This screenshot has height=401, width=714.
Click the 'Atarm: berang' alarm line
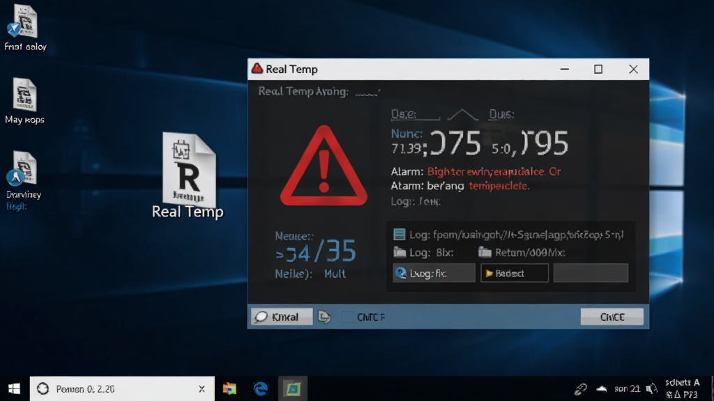point(460,186)
